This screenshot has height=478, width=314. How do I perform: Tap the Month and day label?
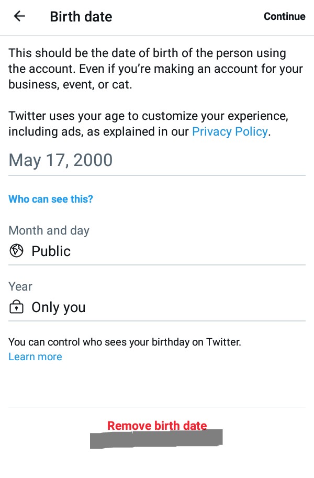point(49,230)
